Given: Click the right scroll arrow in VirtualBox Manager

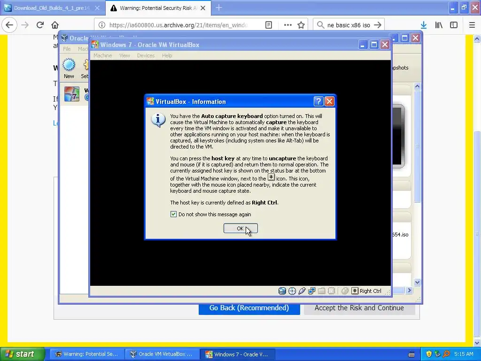Looking at the screenshot, I should pos(409,290).
